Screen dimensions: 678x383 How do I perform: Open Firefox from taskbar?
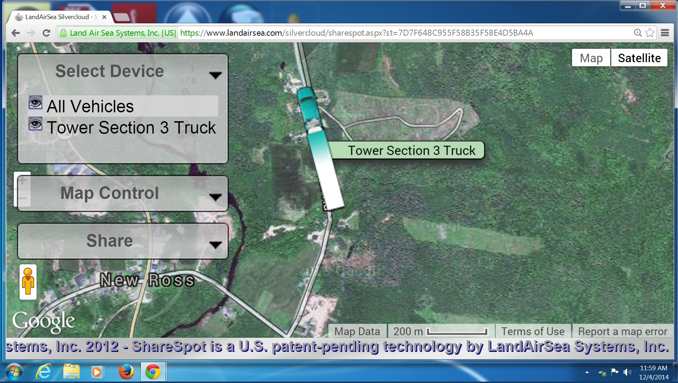(x=126, y=372)
